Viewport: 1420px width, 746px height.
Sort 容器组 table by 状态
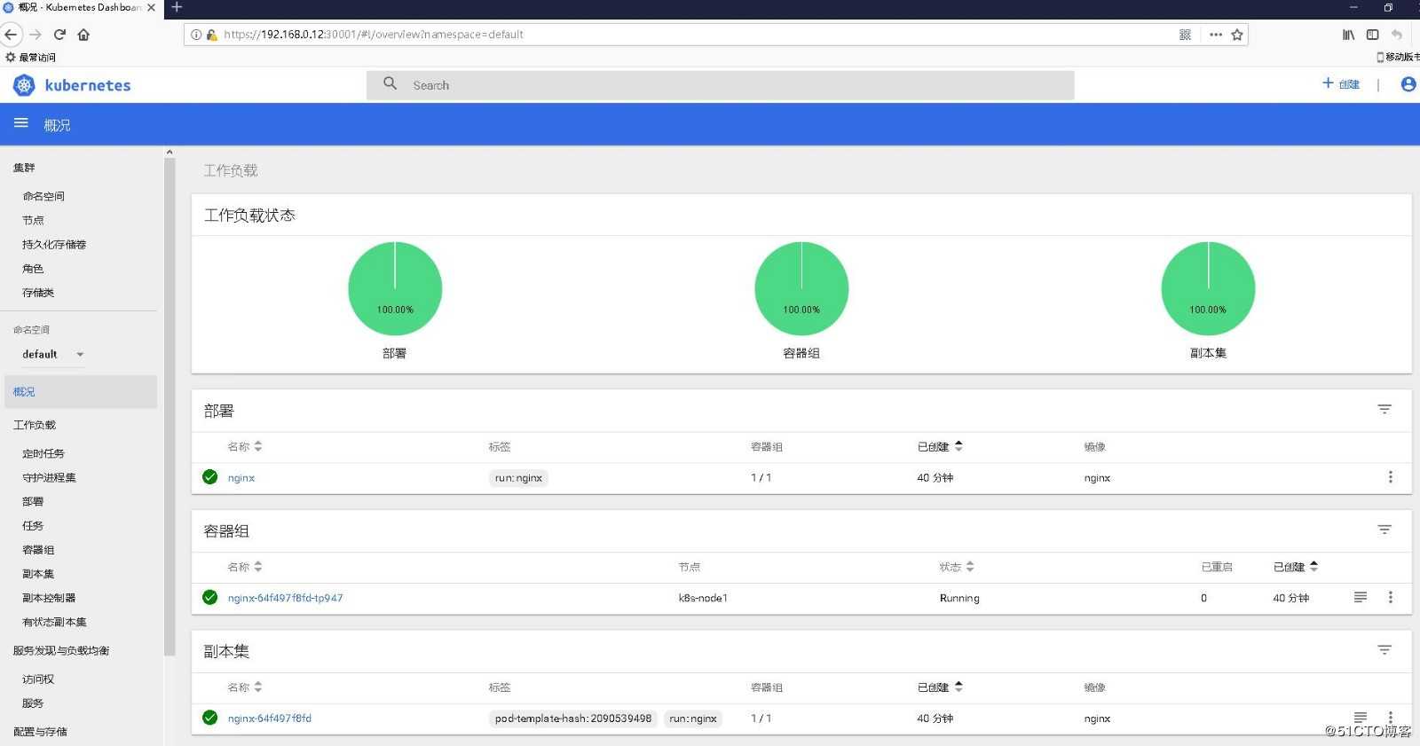[x=957, y=567]
